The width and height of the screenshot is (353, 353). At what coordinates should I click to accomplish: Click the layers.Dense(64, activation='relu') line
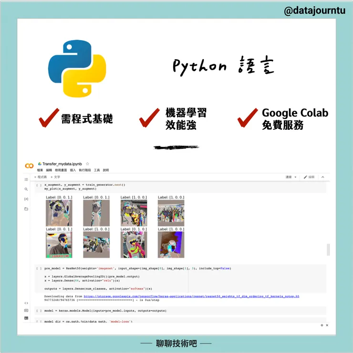82,280
